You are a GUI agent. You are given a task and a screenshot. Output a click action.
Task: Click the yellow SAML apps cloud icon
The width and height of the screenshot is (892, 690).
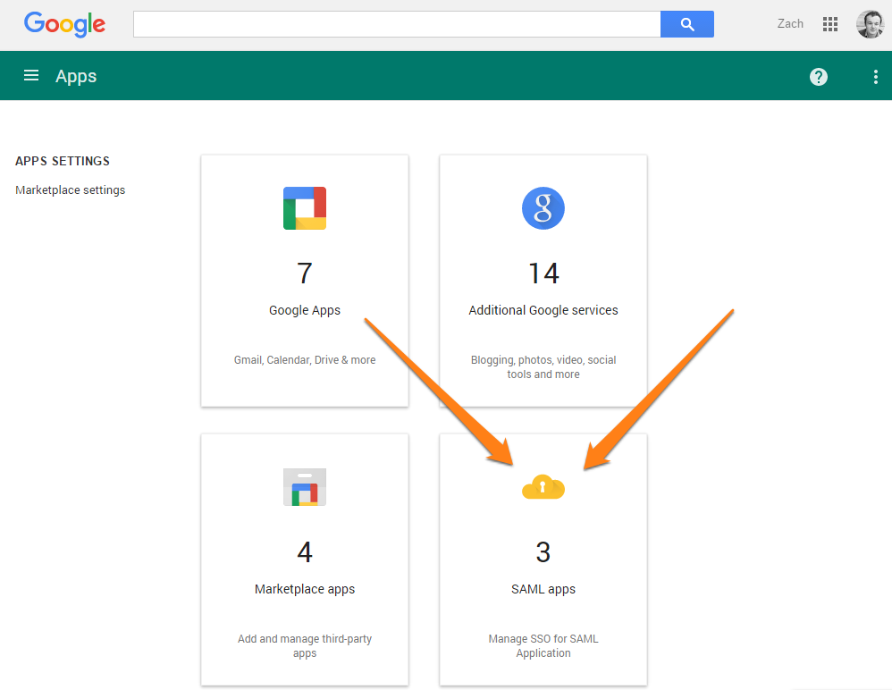tap(543, 487)
